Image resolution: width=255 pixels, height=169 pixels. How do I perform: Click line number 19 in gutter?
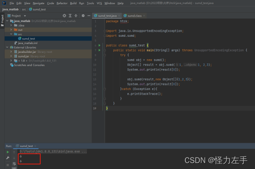pos(95,108)
